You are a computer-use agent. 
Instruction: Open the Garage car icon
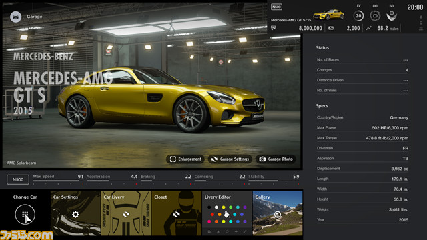point(16,17)
